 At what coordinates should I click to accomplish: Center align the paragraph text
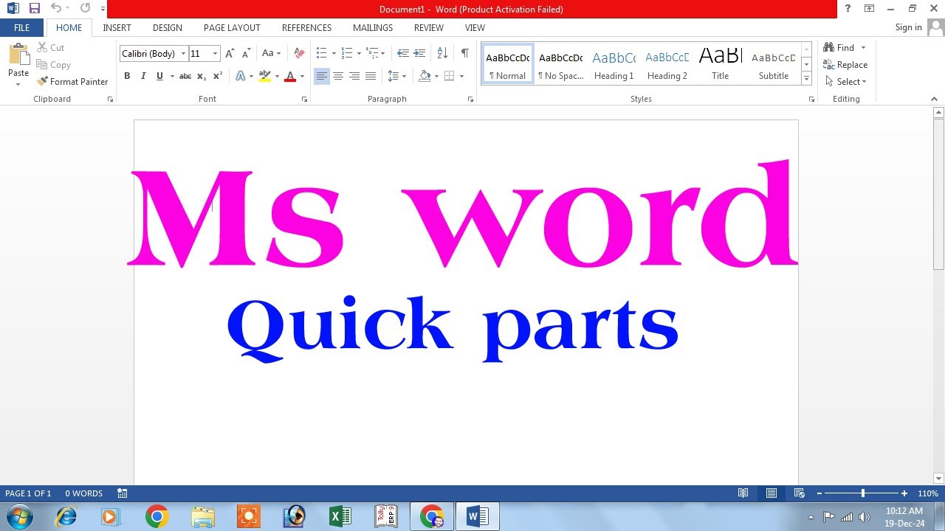[x=338, y=76]
